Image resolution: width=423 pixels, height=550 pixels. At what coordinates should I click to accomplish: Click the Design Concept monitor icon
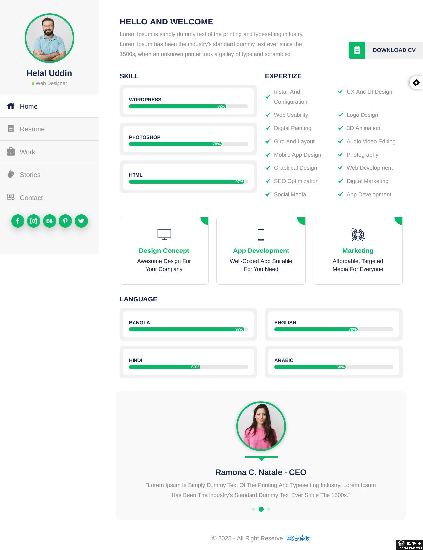[x=164, y=235]
